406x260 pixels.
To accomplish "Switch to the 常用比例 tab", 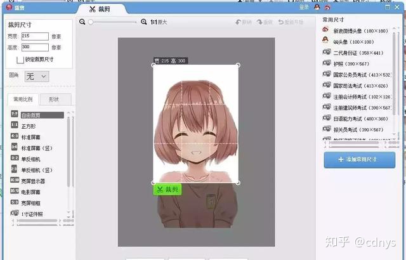I will click(23, 100).
